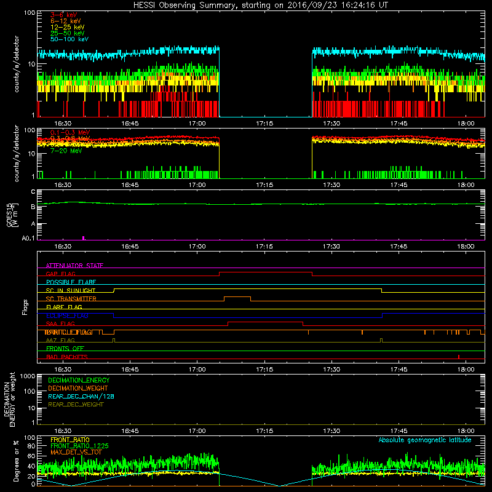Click the HESSI Observing Summary title text
492x492 pixels.
coord(260,6)
